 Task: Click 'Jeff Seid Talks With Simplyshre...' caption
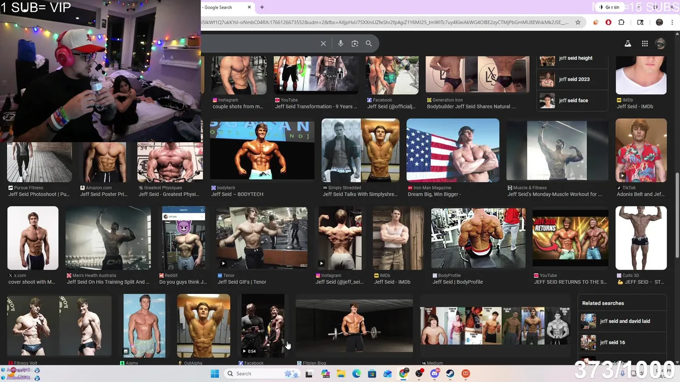[x=360, y=194]
